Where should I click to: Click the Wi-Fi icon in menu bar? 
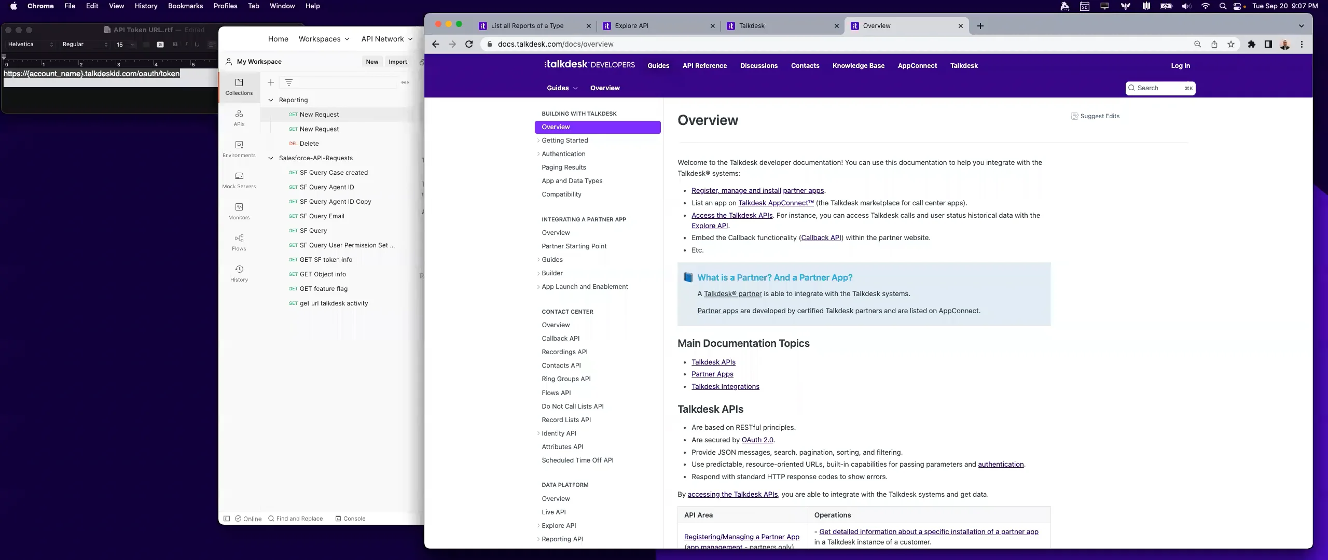(1206, 6)
